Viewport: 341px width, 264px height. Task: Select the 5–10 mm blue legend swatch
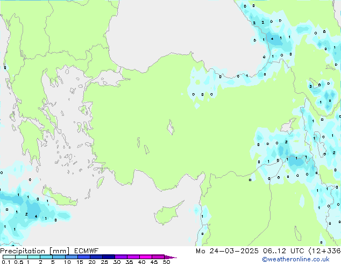click(x=59, y=257)
